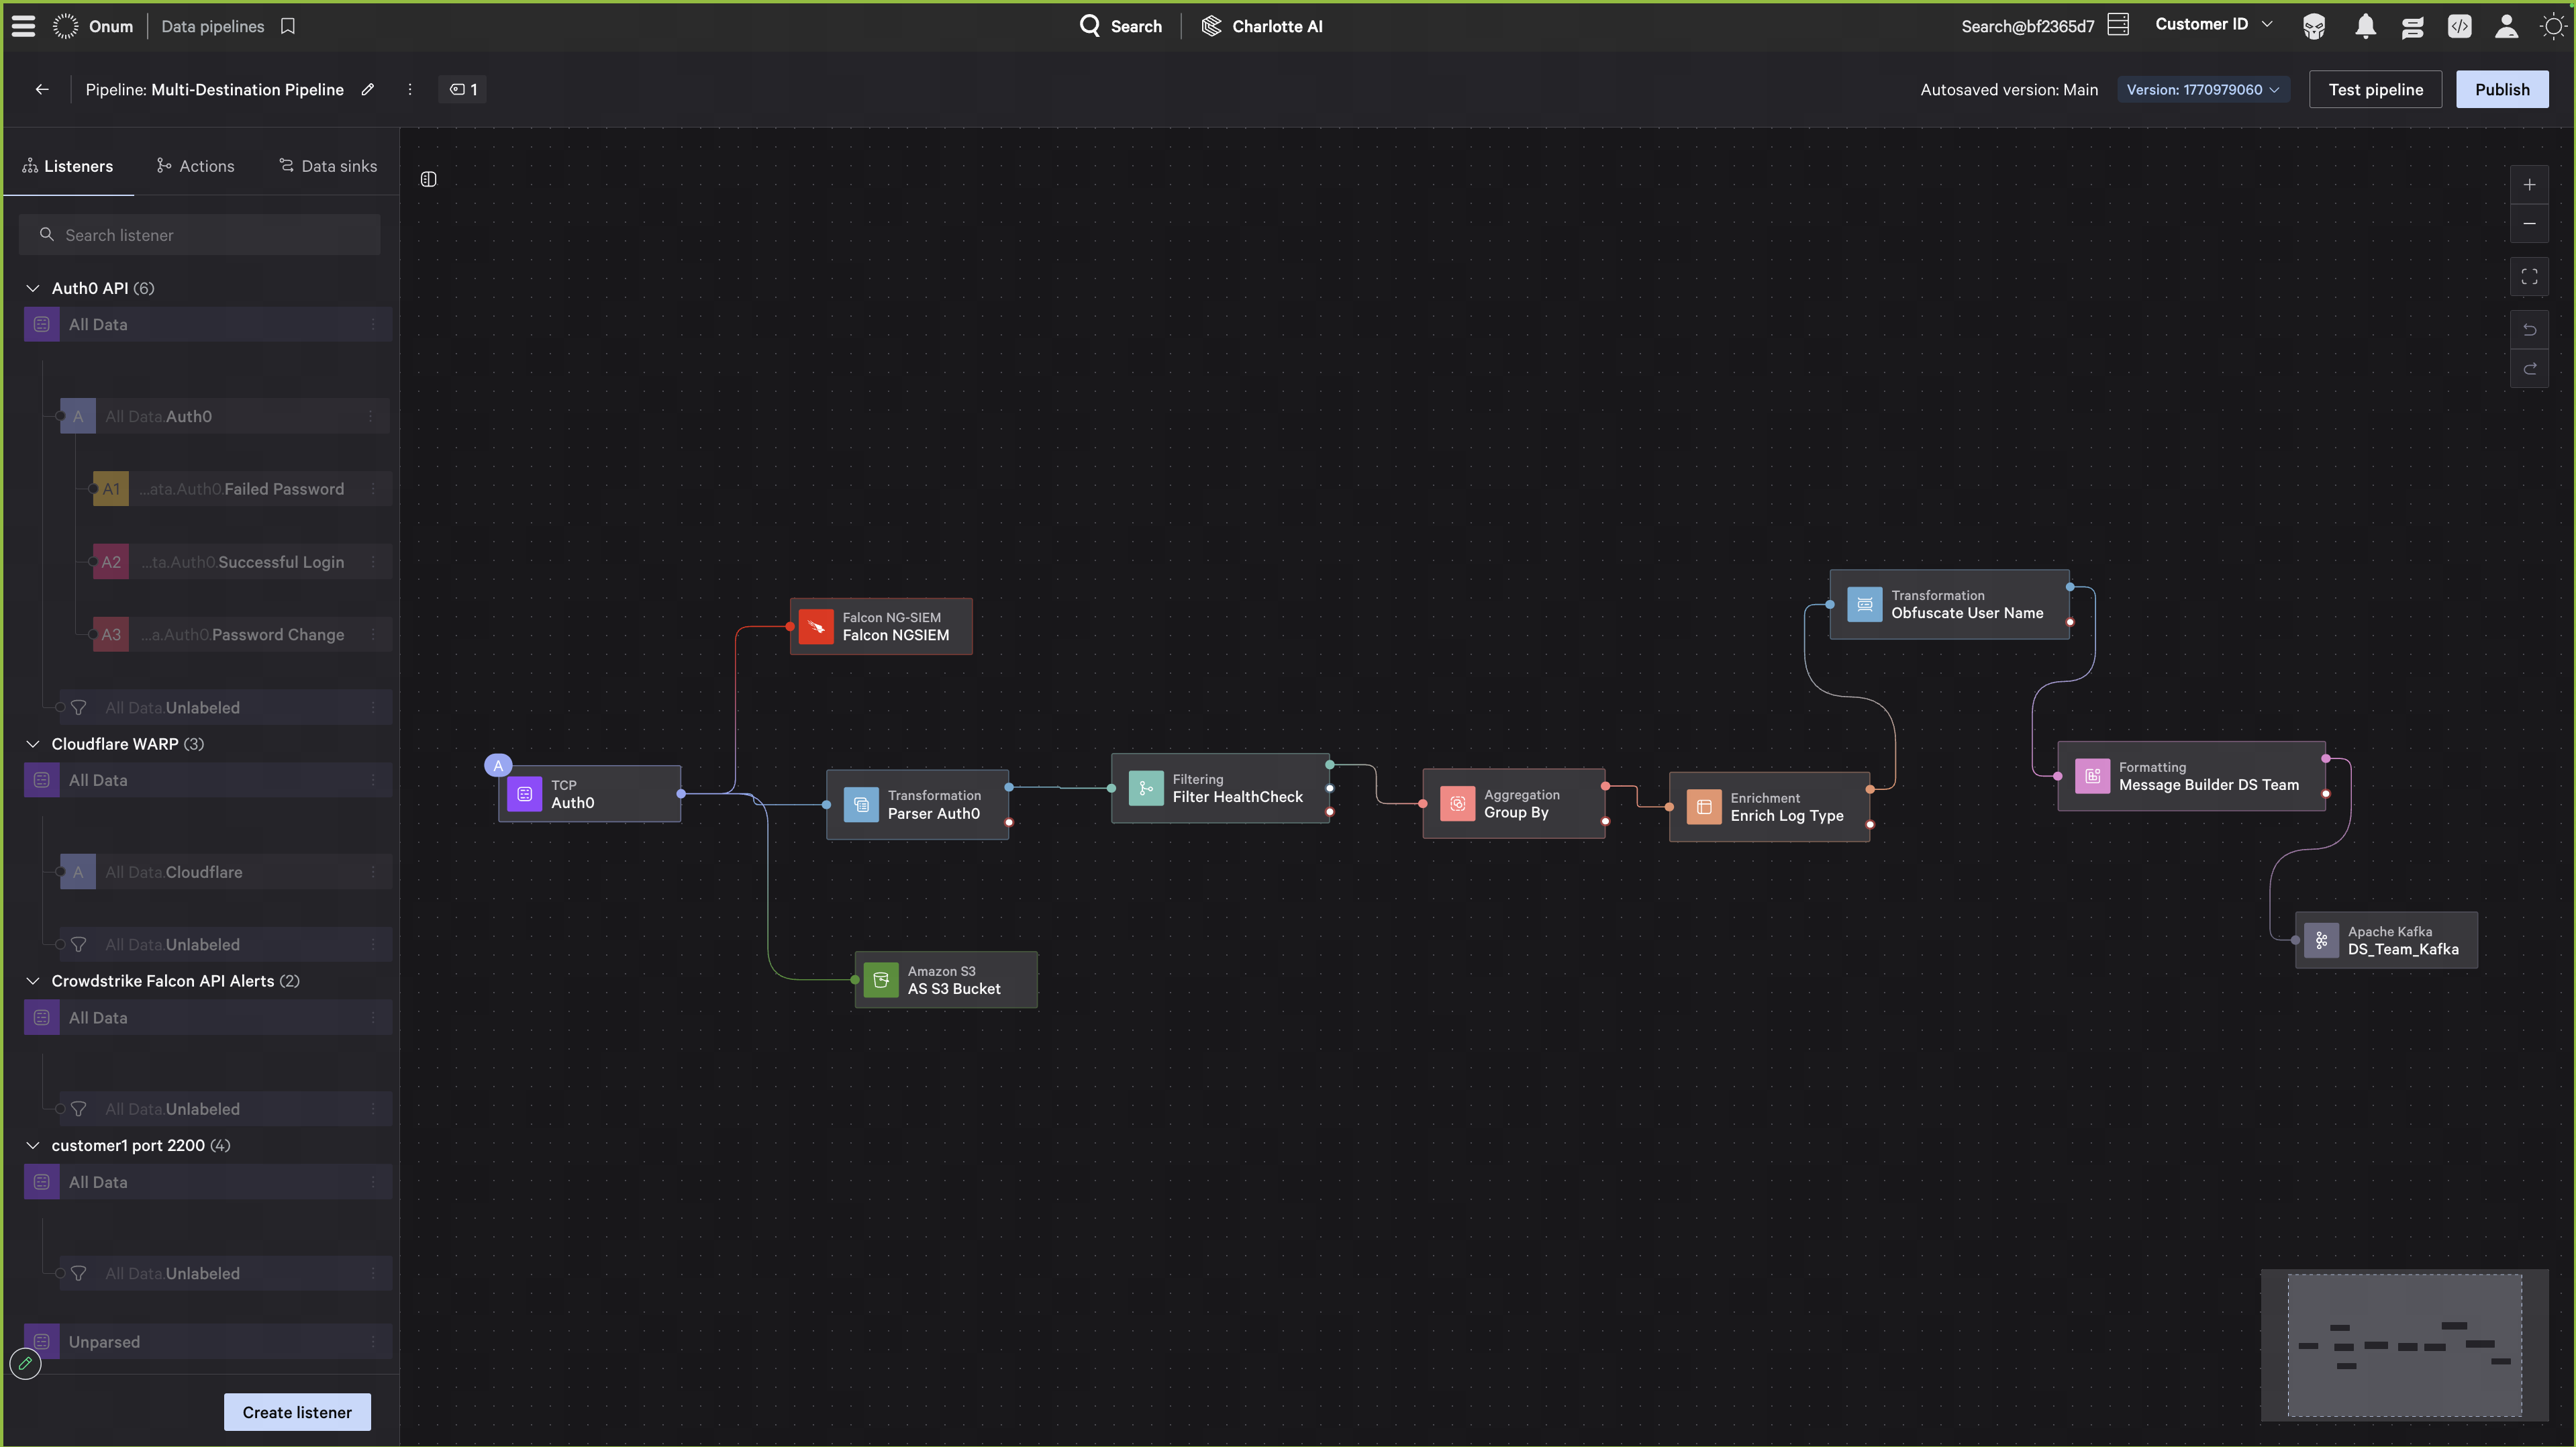This screenshot has height=1447, width=2576.
Task: Select the TCP Auth0 listener node
Action: click(x=590, y=794)
